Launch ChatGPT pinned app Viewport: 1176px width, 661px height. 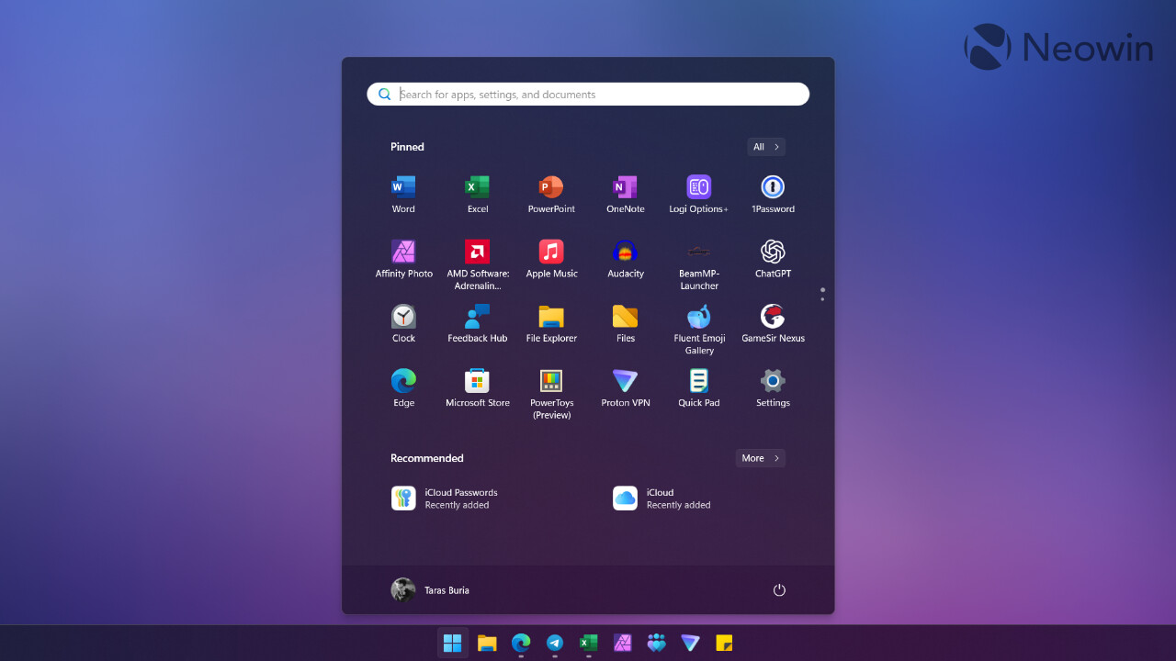(x=773, y=260)
